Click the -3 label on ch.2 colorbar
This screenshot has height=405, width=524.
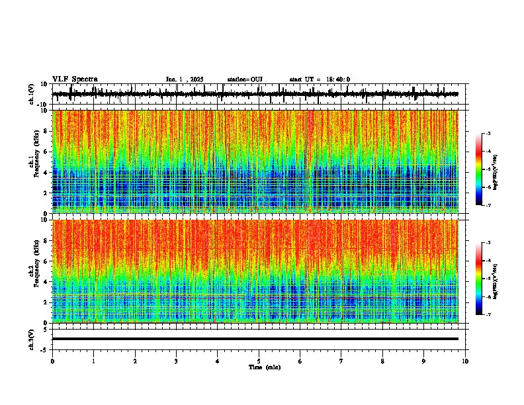pos(488,243)
